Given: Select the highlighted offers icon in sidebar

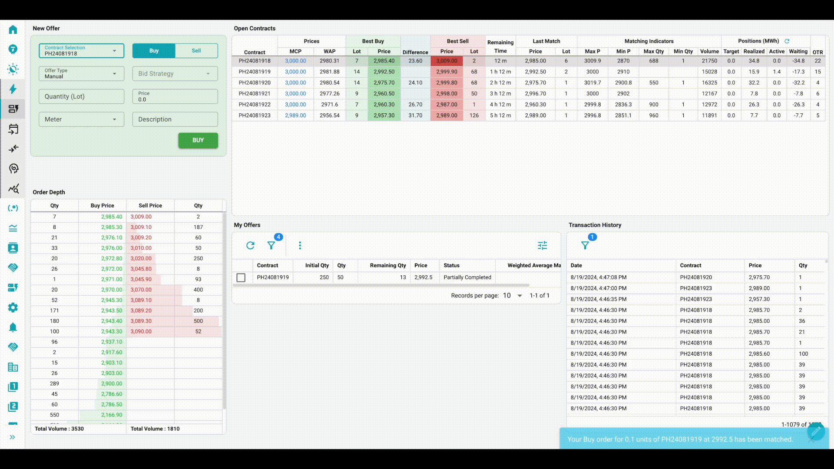Looking at the screenshot, I should [13, 109].
